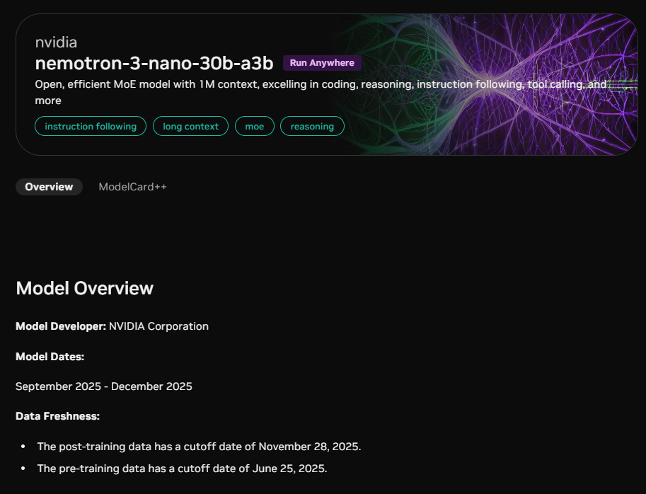Click the Run Anywhere badge
This screenshot has width=646, height=494.
click(x=322, y=63)
